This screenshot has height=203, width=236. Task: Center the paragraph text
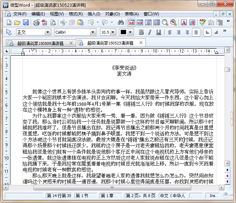tap(187, 32)
